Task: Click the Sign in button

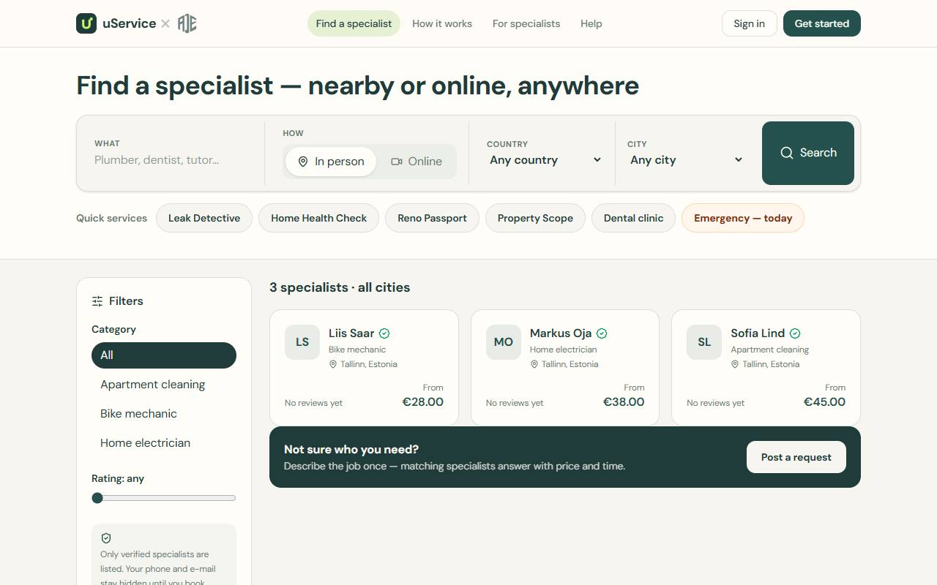Action: (x=750, y=23)
